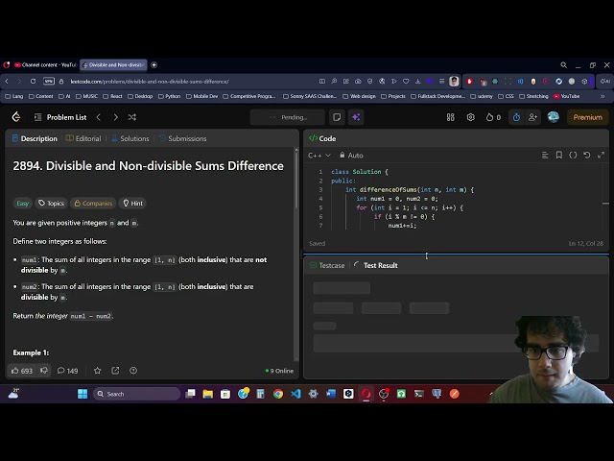
Task: Click the browser address bar URL
Action: (x=150, y=82)
